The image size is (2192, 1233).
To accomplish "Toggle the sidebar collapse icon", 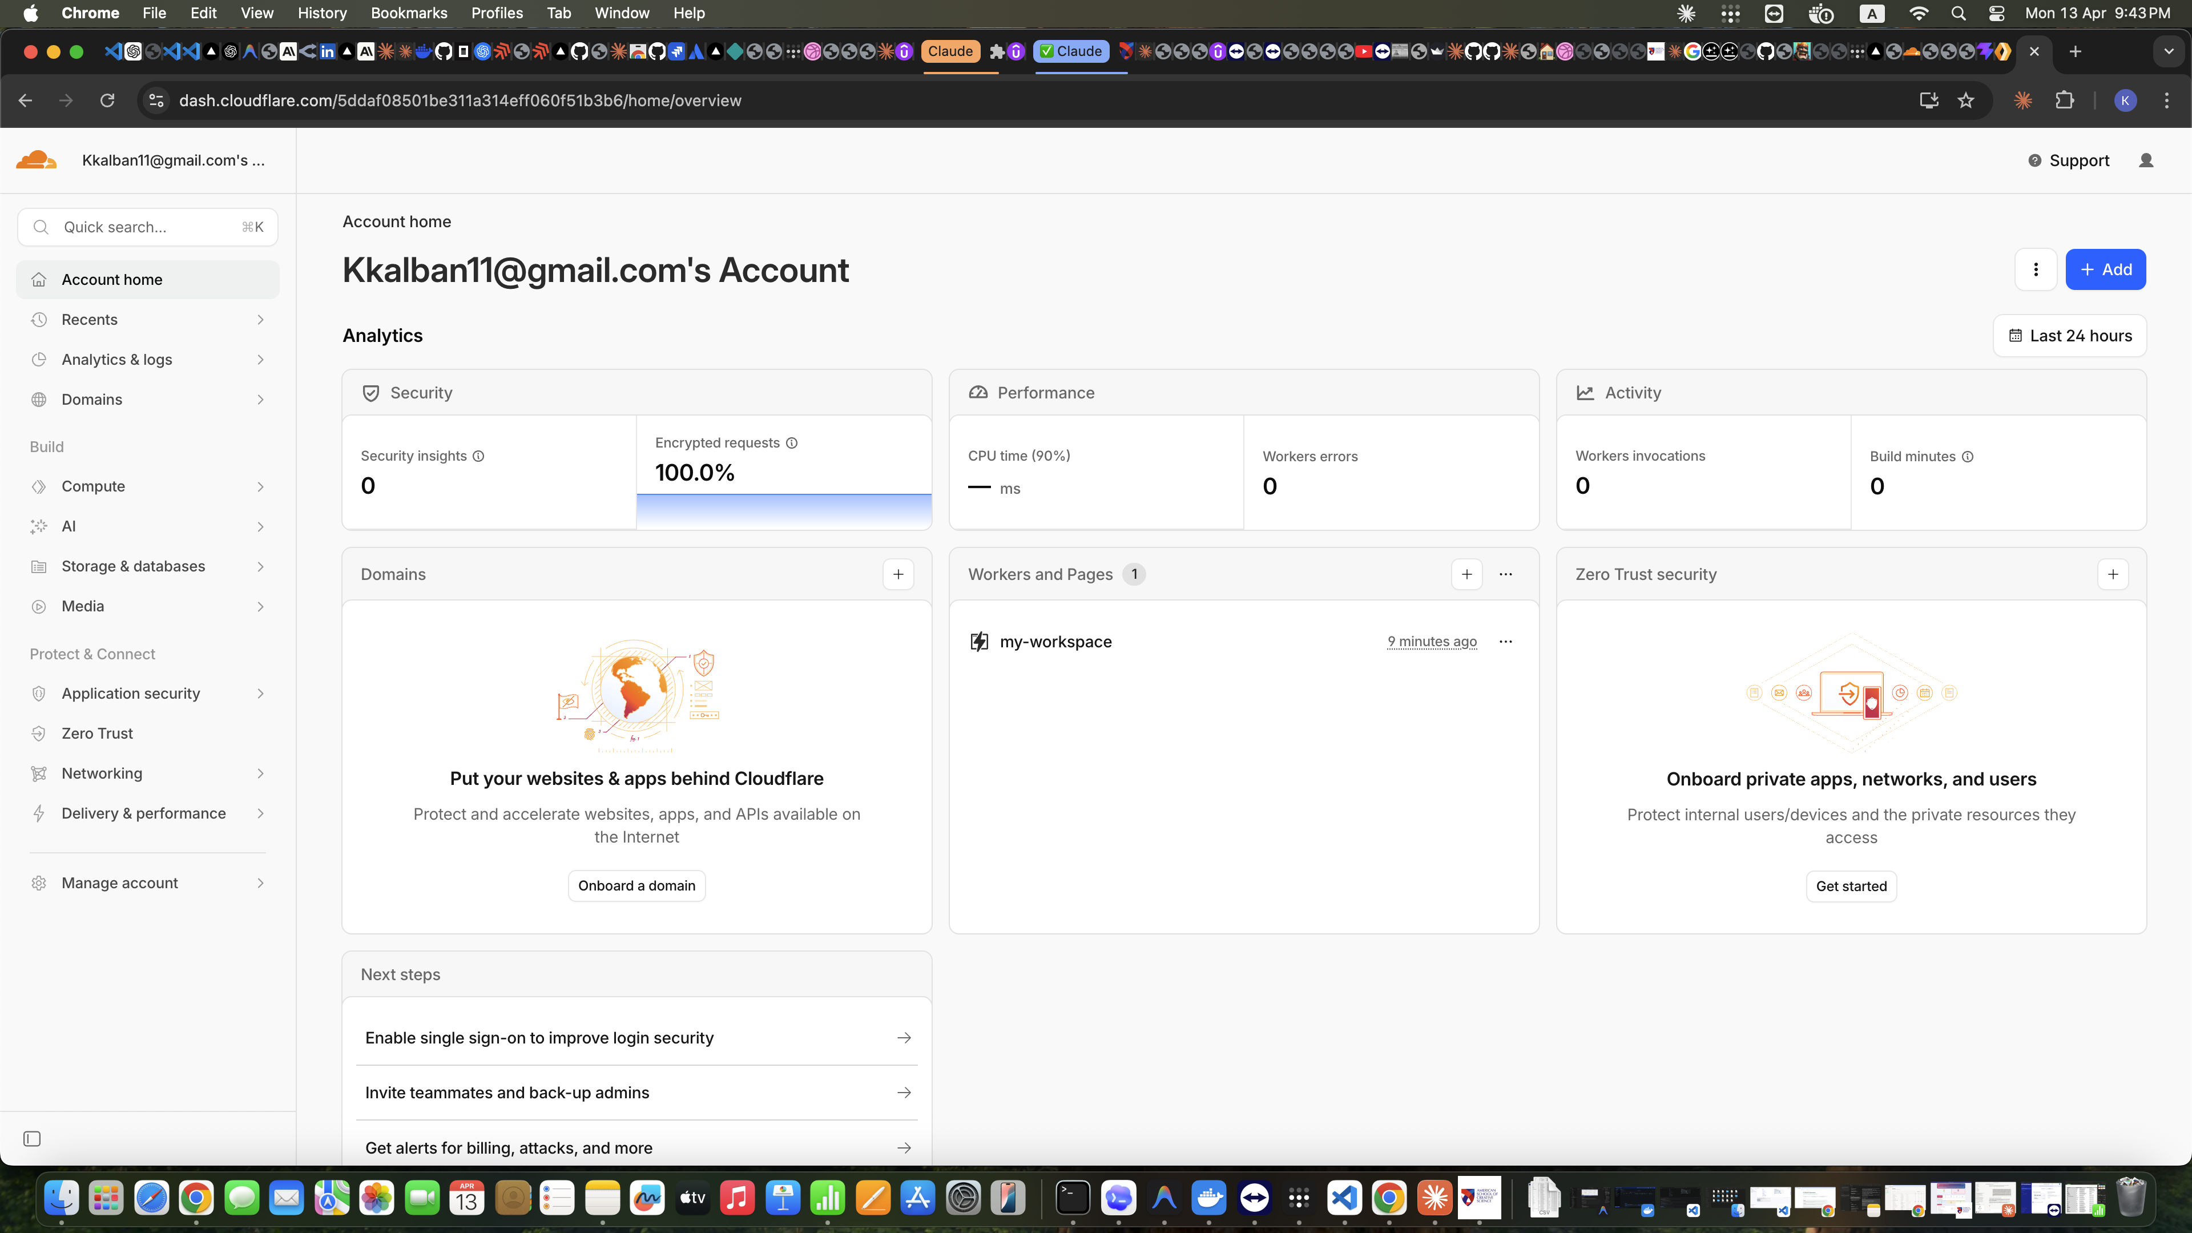I will pyautogui.click(x=33, y=1139).
